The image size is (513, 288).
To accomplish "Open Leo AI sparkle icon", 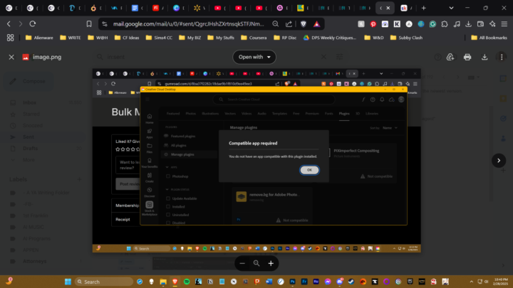I will (492, 24).
